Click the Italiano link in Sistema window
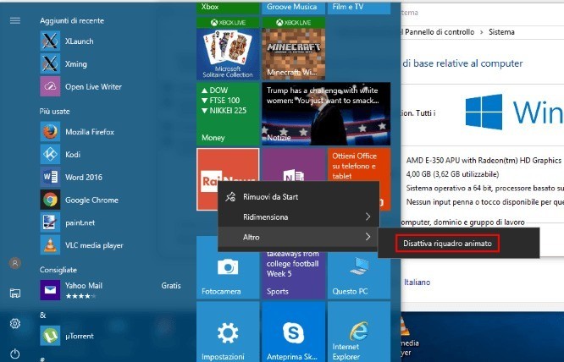 click(x=417, y=282)
